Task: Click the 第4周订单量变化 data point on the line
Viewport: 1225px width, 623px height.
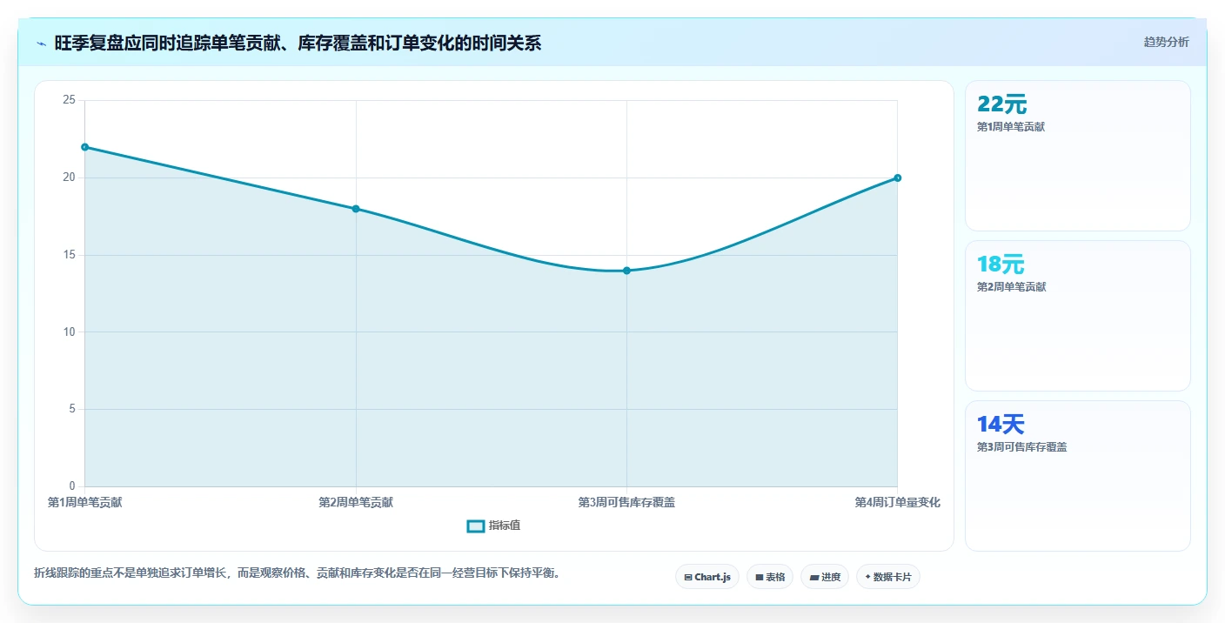Action: click(x=897, y=178)
